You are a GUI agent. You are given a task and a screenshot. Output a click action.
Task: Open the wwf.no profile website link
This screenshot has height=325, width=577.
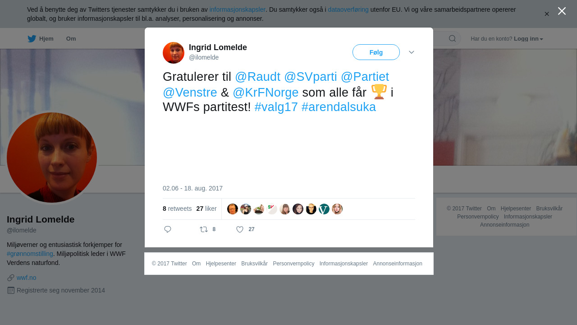pos(26,278)
